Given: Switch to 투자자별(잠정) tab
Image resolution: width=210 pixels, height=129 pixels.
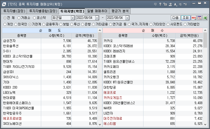Looking at the screenshot, I should coord(14,11).
